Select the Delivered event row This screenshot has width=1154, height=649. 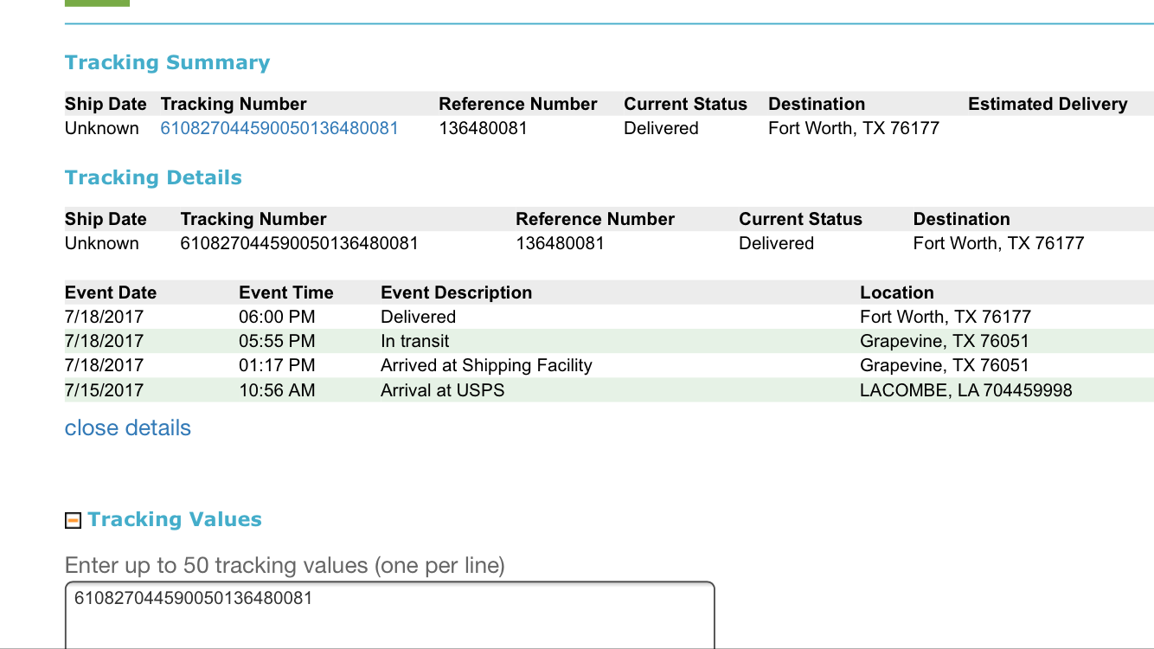tap(609, 317)
